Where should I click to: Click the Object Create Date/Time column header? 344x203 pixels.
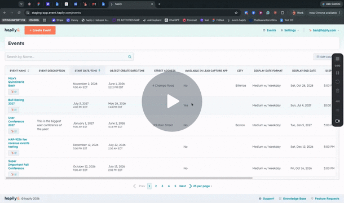tap(127, 70)
